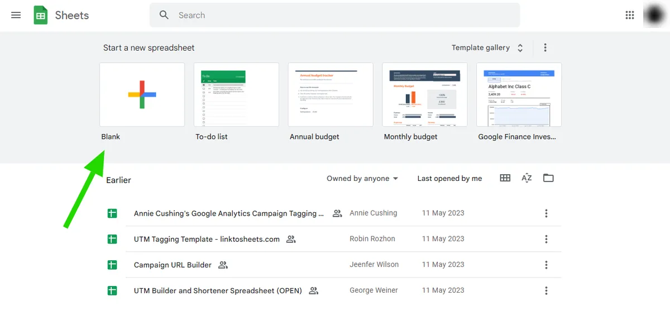
Task: Sort files using the A-Z icon
Action: (526, 178)
